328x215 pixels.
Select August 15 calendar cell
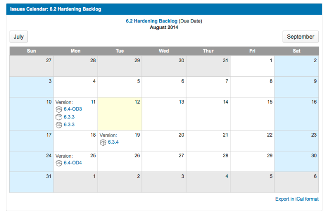tap(252, 114)
